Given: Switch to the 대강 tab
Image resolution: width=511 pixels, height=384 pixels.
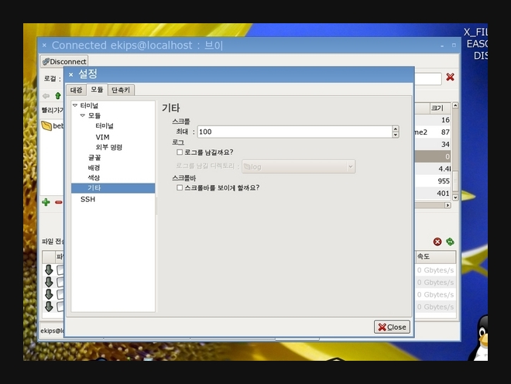Looking at the screenshot, I should pyautogui.click(x=76, y=90).
